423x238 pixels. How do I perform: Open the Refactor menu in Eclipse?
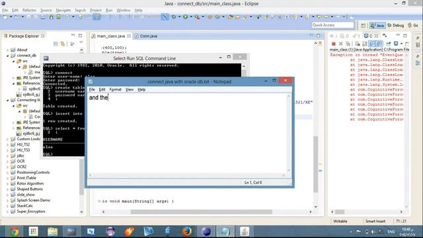click(x=29, y=10)
